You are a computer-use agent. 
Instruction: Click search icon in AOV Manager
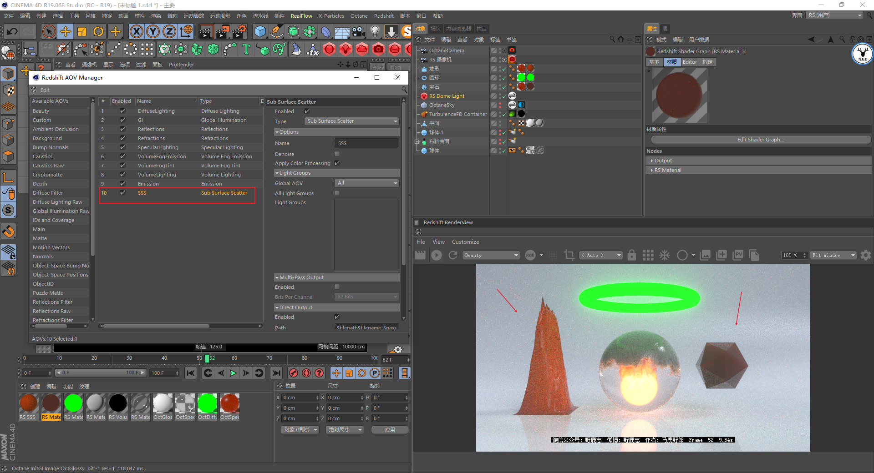point(404,90)
